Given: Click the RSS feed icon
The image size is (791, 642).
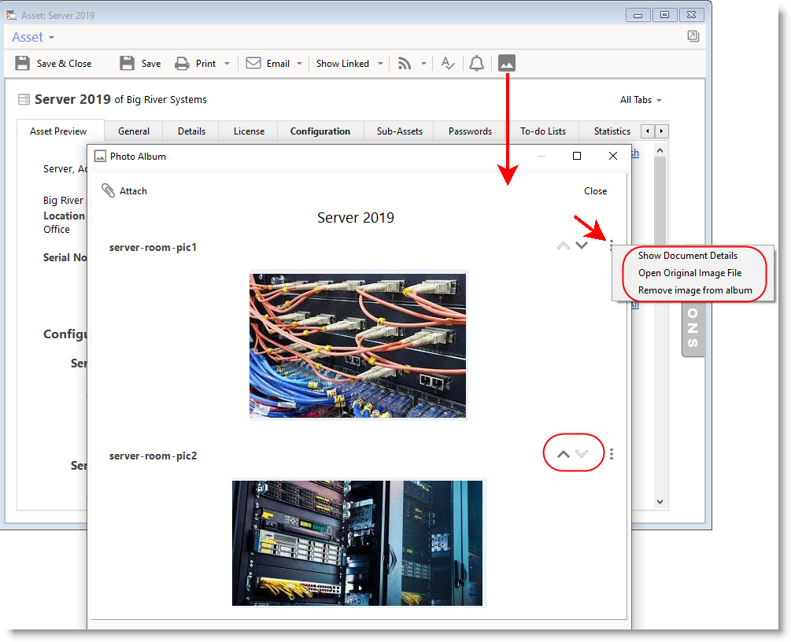Looking at the screenshot, I should [x=405, y=64].
